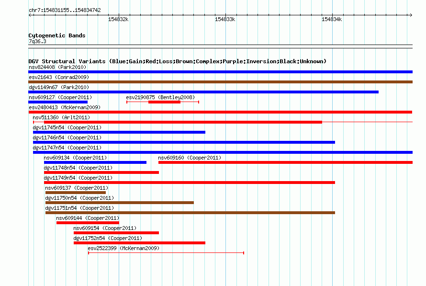The width and height of the screenshot is (426, 286).
Task: Select the thin red esv2522399 line
Action: [x=166, y=253]
